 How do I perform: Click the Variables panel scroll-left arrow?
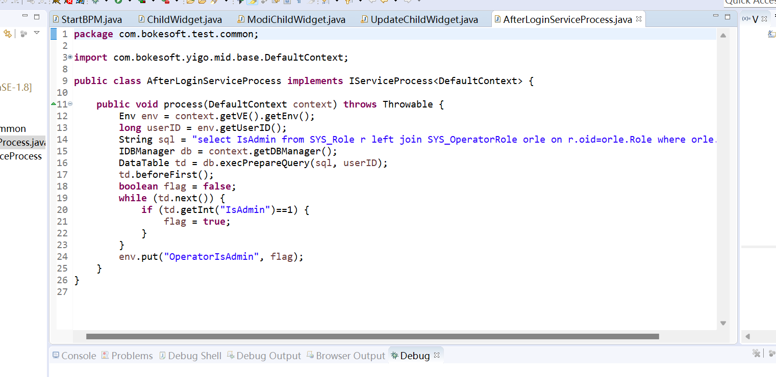[x=747, y=336]
